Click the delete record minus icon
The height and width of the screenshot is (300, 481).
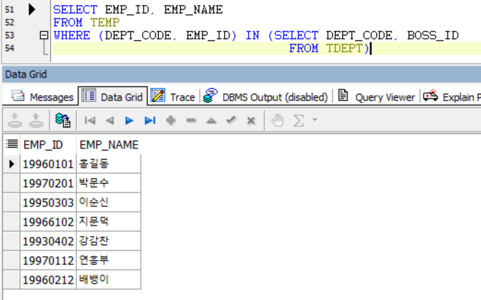click(x=191, y=120)
